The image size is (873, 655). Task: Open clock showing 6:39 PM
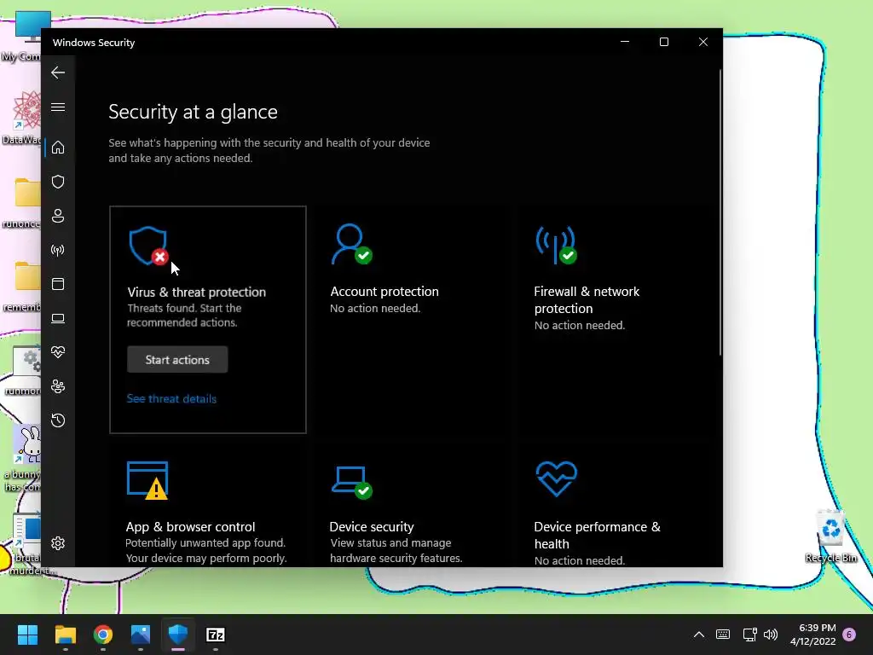tap(812, 635)
